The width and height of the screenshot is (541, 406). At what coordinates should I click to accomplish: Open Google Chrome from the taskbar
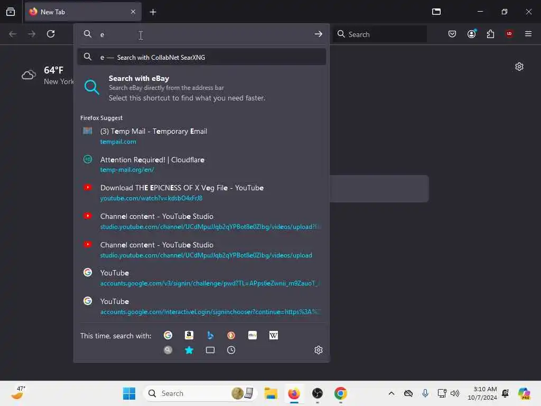point(341,393)
